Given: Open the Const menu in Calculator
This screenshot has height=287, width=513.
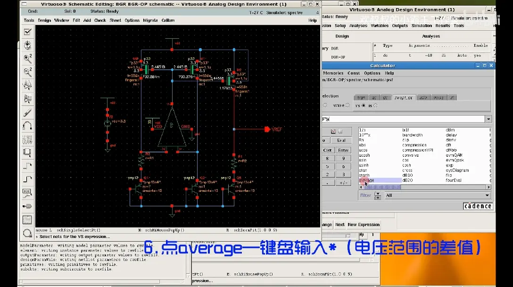Looking at the screenshot, I should point(354,73).
